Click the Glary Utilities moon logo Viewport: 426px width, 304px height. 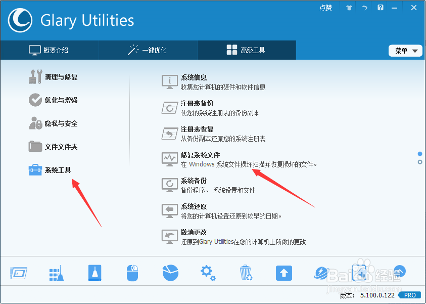pos(20,20)
